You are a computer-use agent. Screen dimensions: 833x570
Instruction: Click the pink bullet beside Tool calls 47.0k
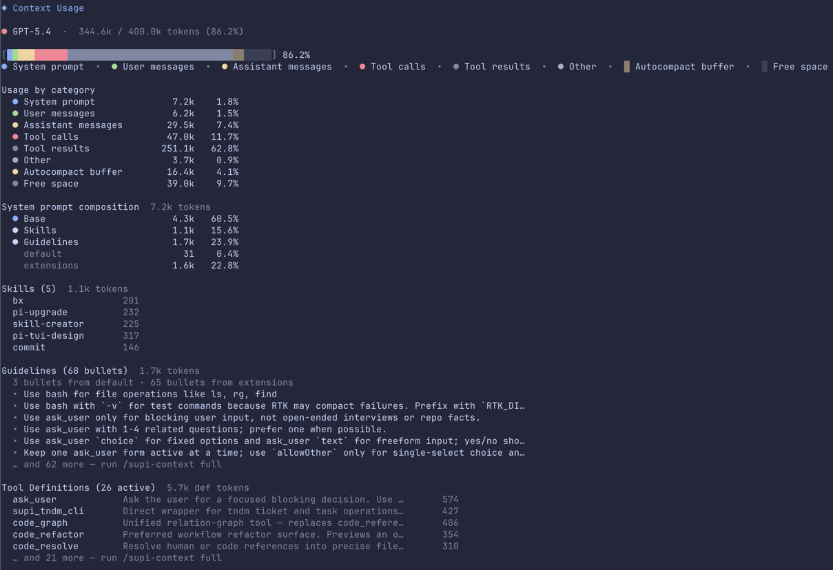click(x=15, y=137)
